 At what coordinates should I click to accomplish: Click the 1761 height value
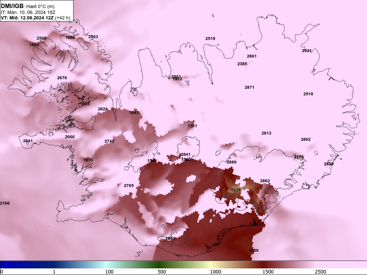(x=192, y=126)
